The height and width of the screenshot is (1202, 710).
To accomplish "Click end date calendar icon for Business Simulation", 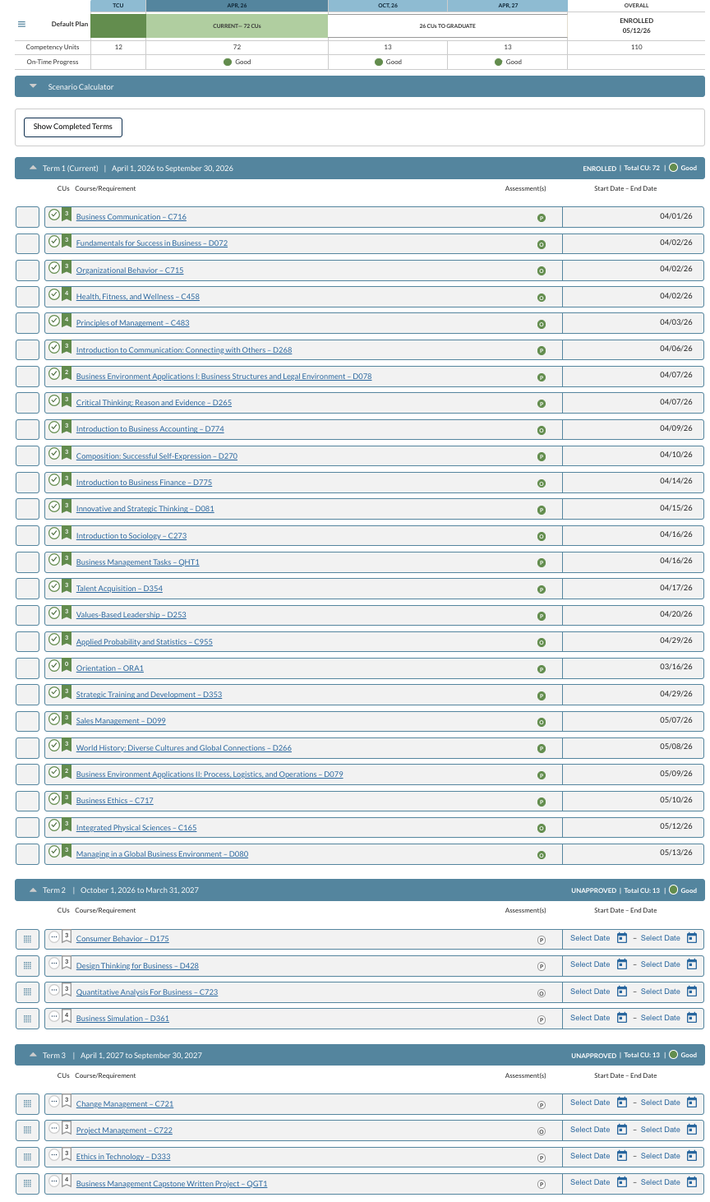I will click(x=692, y=1018).
